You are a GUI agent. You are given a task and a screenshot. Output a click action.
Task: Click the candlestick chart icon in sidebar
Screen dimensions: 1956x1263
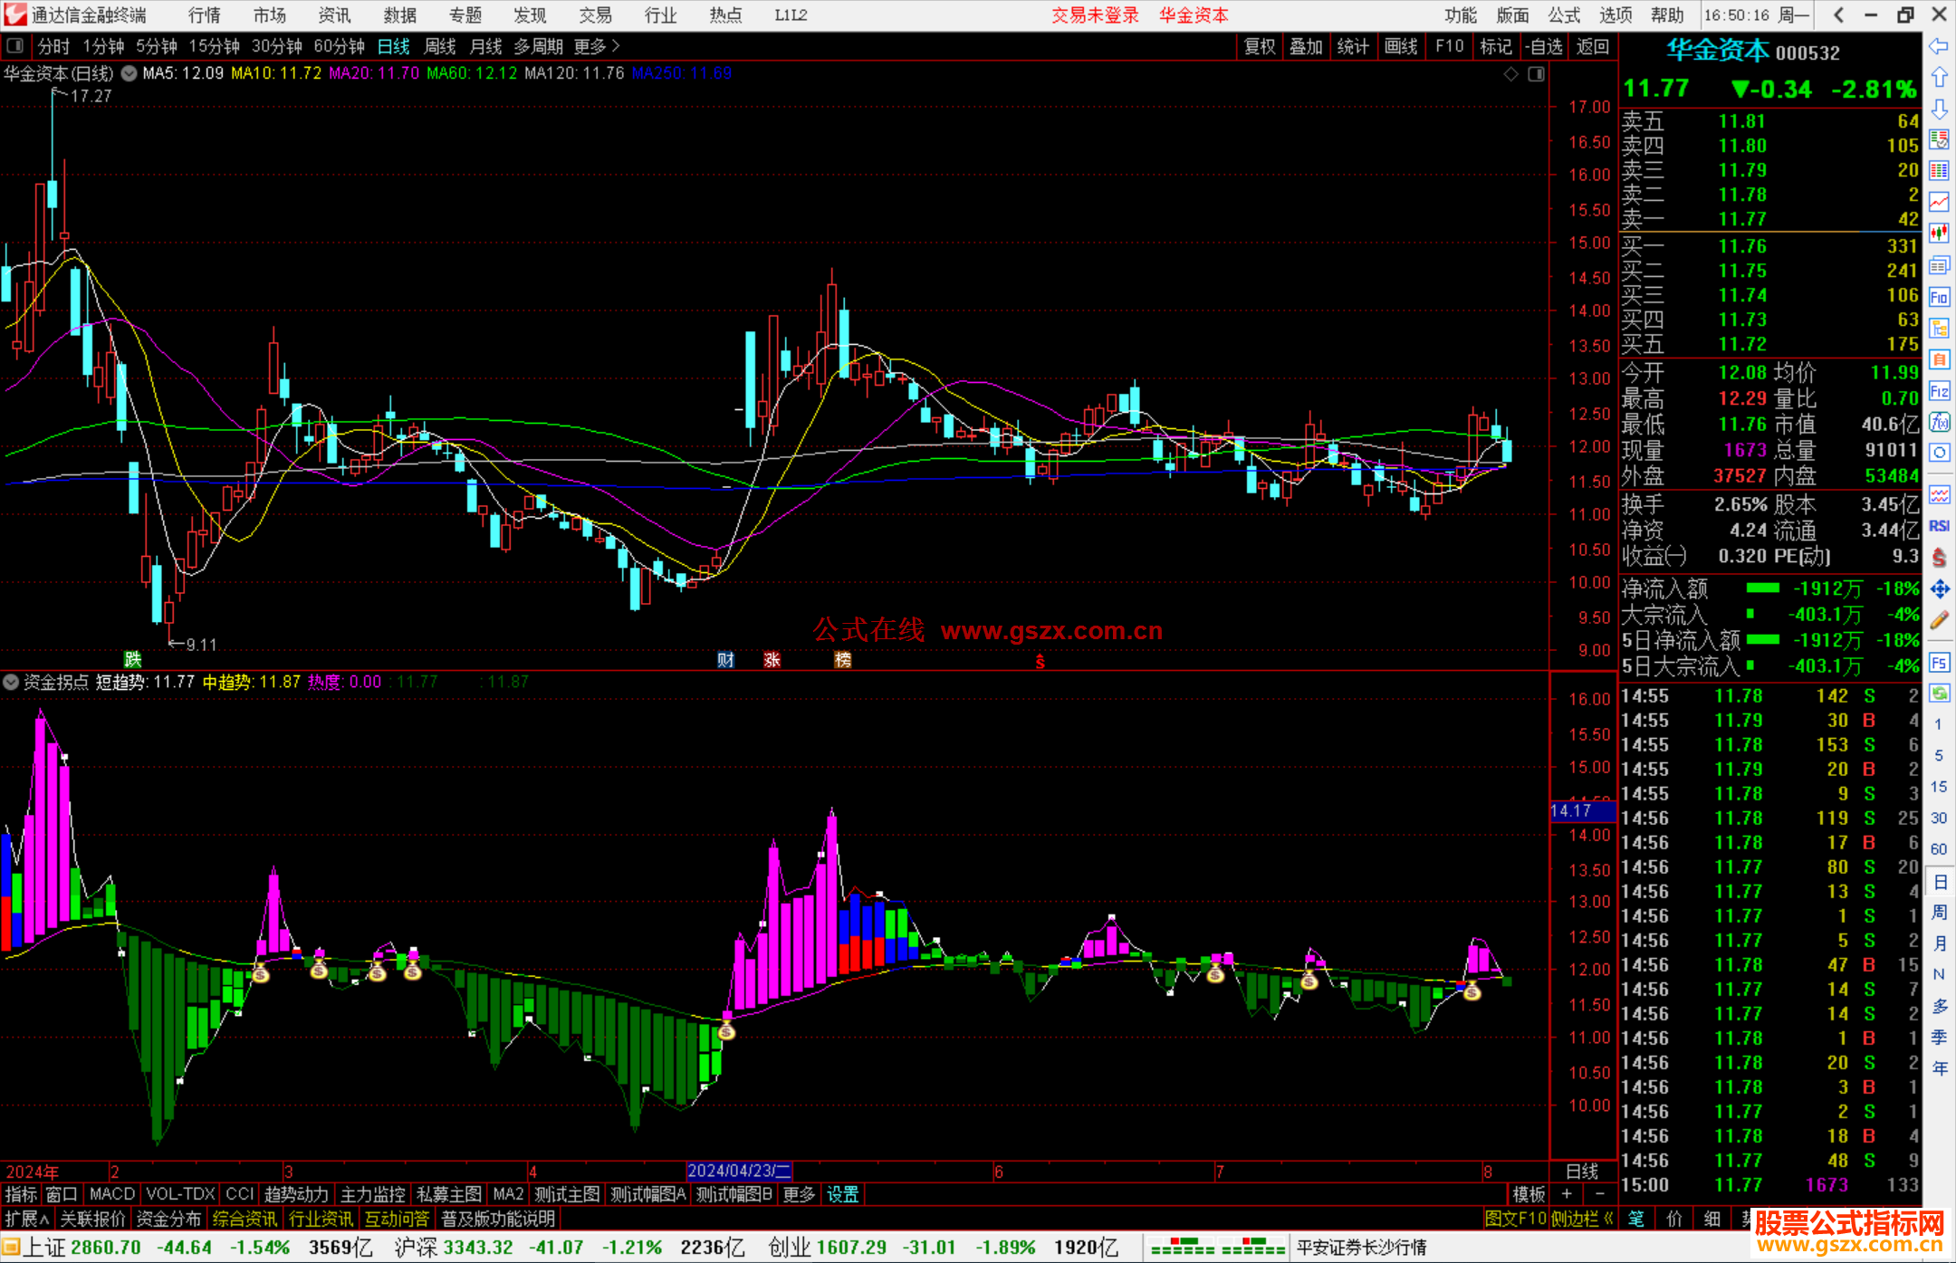pos(1939,233)
